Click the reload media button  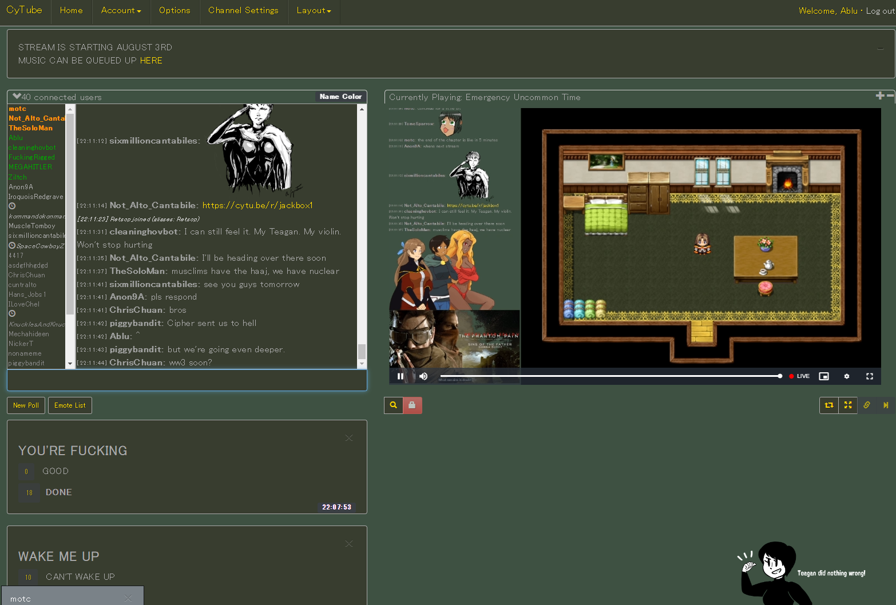(x=829, y=405)
